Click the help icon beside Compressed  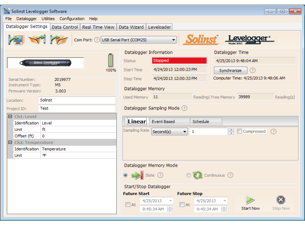click(273, 132)
